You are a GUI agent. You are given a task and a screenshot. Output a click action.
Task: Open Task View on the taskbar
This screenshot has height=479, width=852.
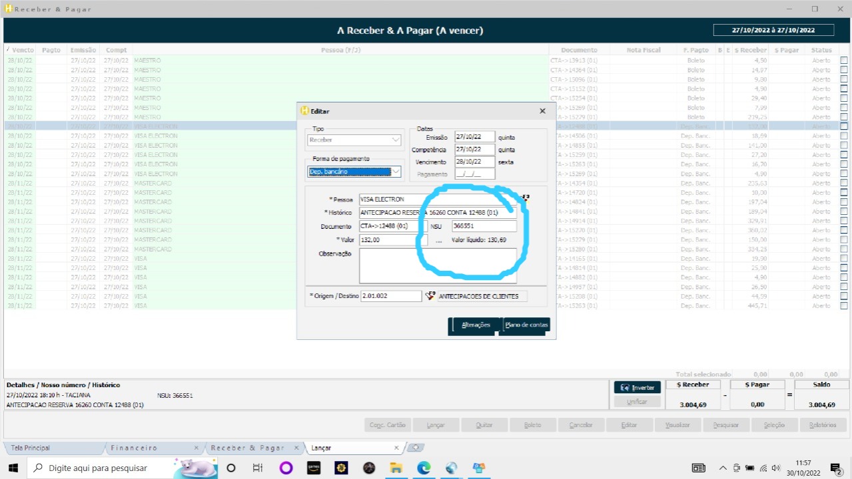[258, 468]
